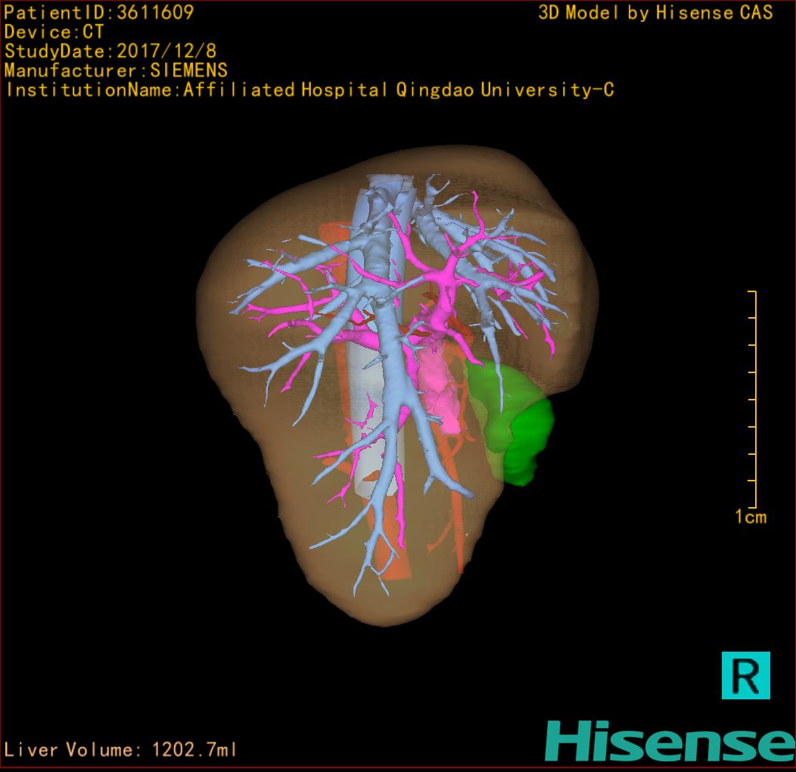The image size is (796, 772).
Task: Click the PatientID:3611609 text
Action: pos(98,12)
